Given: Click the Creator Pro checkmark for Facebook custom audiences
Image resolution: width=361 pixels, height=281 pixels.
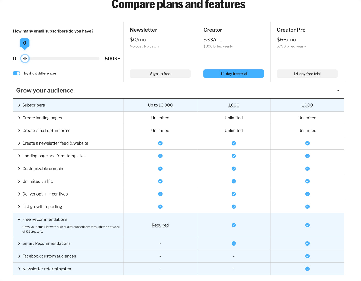Looking at the screenshot, I should click(x=307, y=256).
